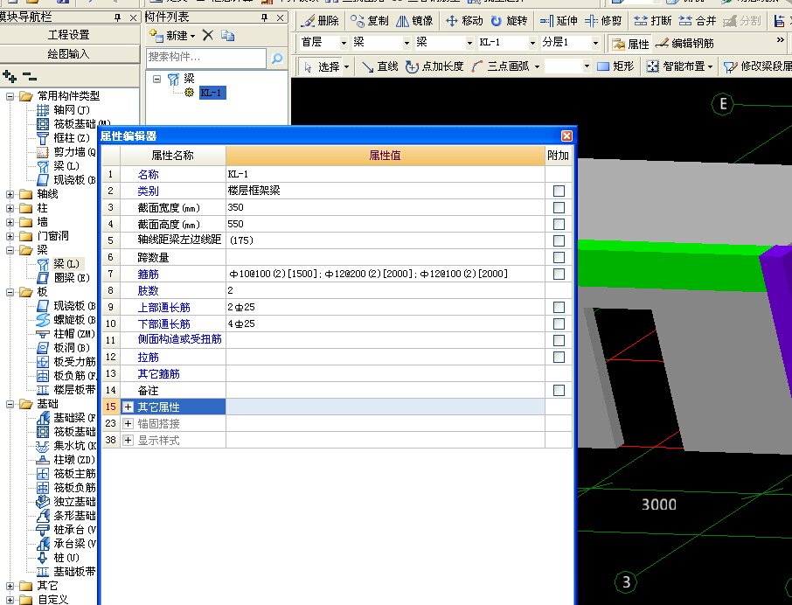Select the 打断 (break) tool

(x=653, y=21)
